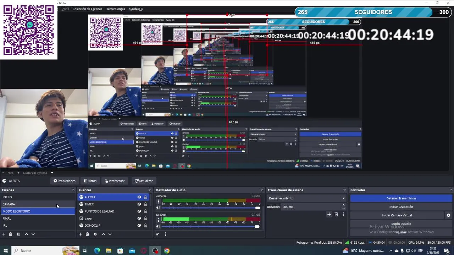
Task: Undock Fuentes panel icon
Action: pos(150,190)
